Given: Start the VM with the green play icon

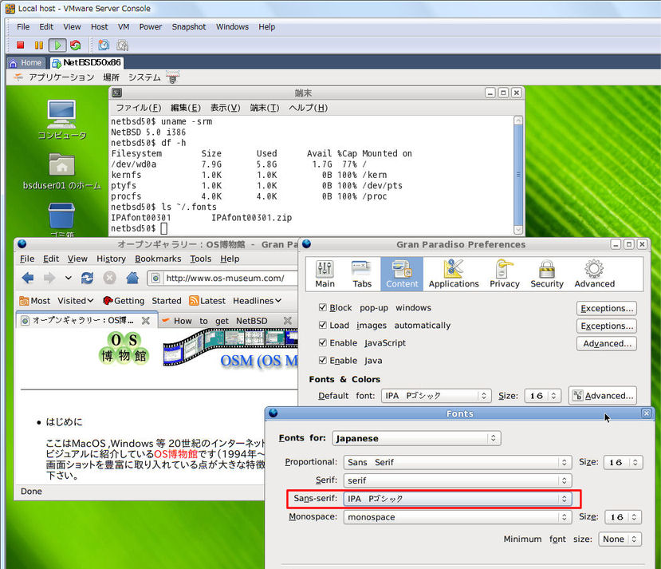Looking at the screenshot, I should click(57, 45).
